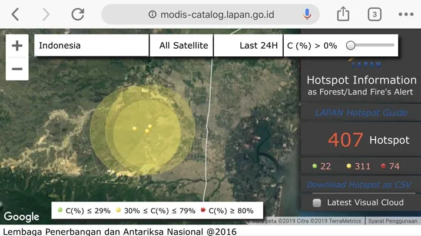421x236 pixels.
Task: Tap the modis-catalog.lapan.go.id address bar
Action: pos(217,14)
